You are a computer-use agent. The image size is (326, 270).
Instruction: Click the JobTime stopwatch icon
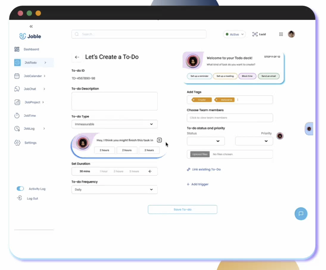(x=17, y=115)
